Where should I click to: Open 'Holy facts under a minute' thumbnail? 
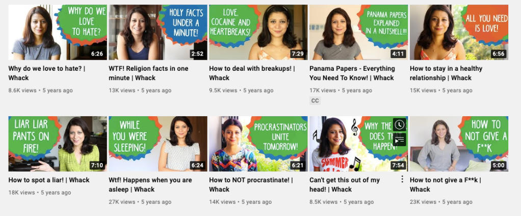click(x=158, y=32)
